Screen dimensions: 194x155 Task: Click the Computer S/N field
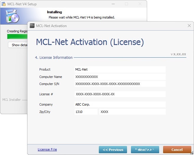coord(120,84)
